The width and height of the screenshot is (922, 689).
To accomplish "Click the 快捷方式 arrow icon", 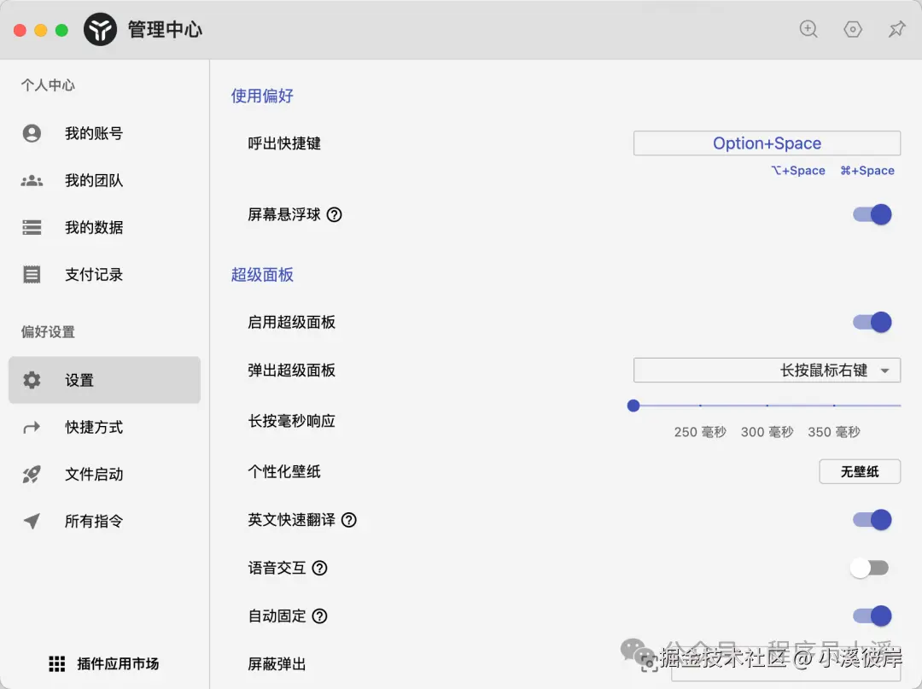I will (31, 427).
